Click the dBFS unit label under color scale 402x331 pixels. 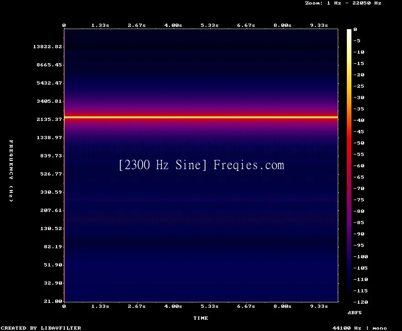pyautogui.click(x=355, y=312)
